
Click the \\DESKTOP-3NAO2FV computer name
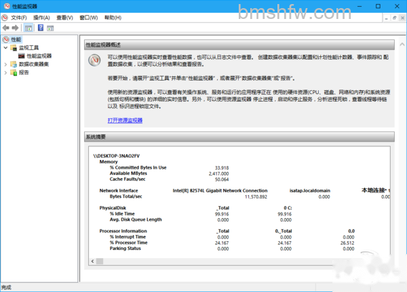coord(116,156)
